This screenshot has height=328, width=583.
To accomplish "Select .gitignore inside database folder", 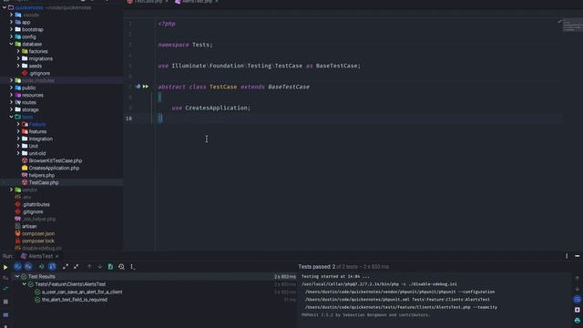I will coord(39,73).
